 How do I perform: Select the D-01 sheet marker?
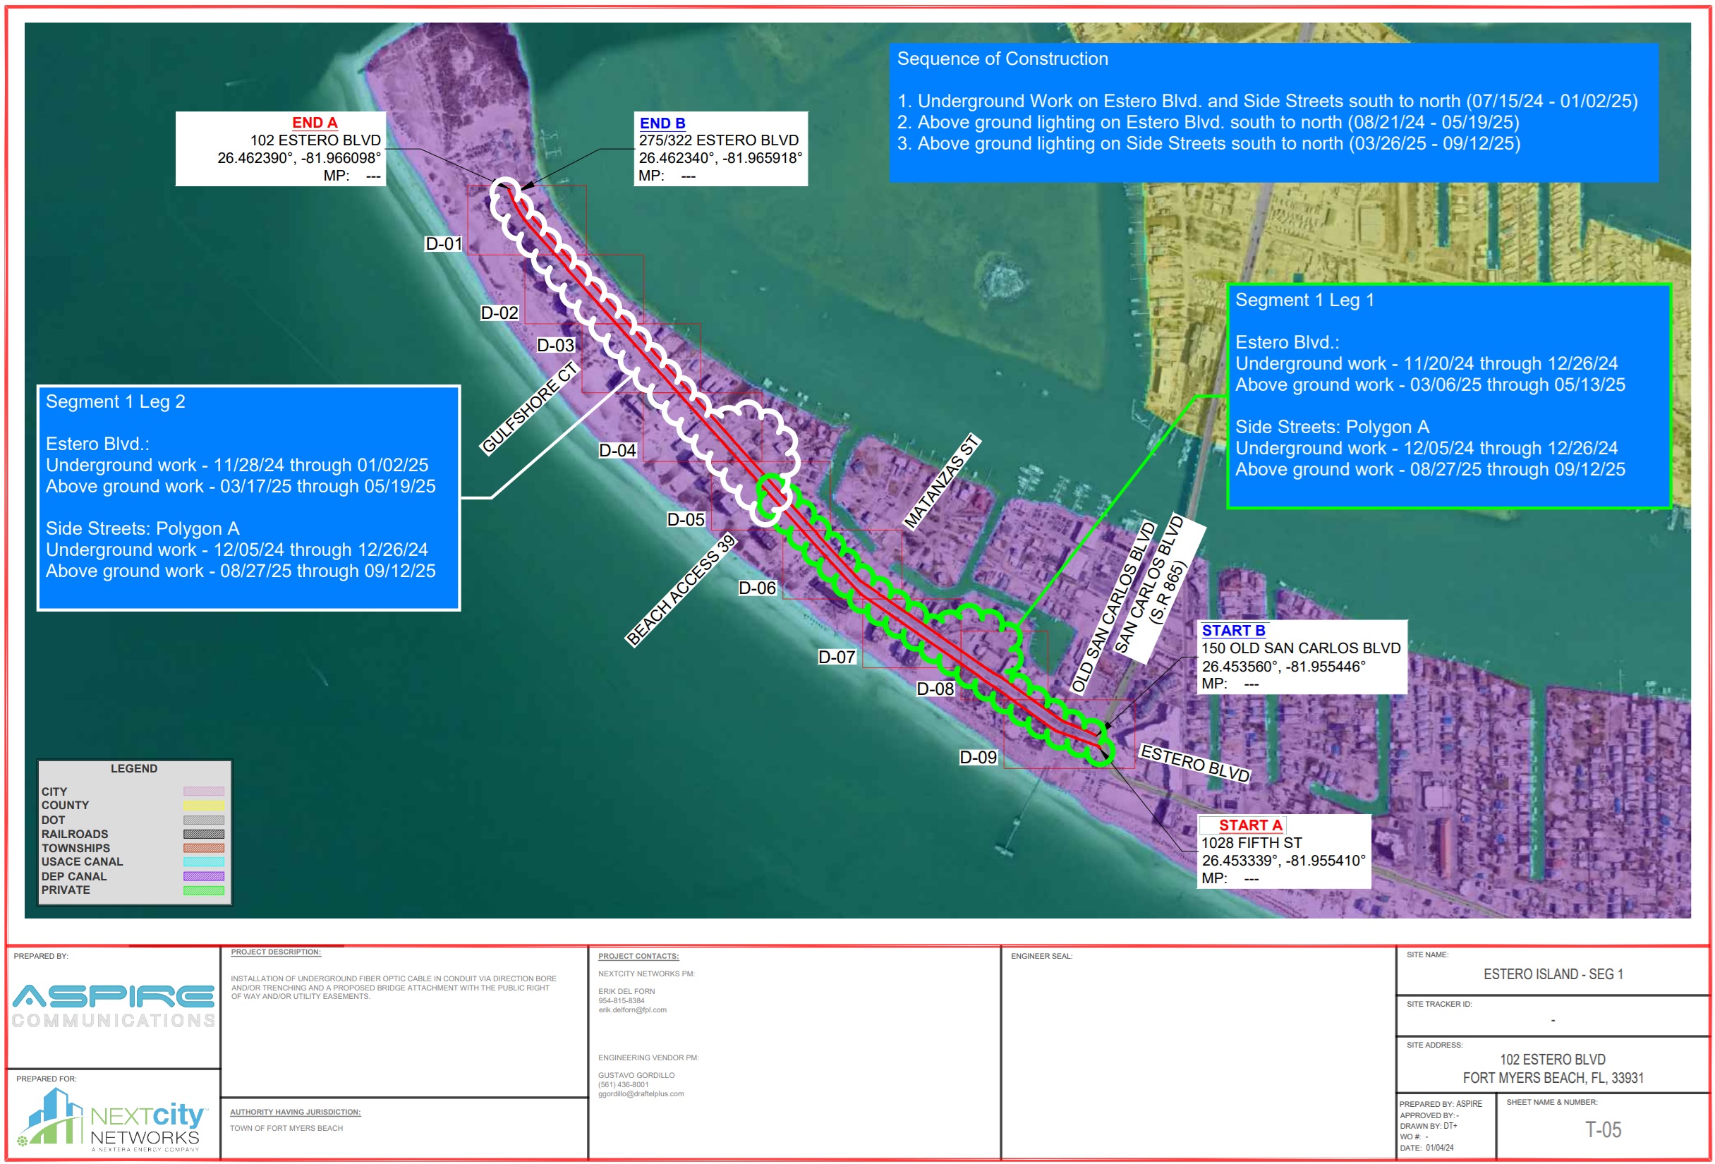444,243
